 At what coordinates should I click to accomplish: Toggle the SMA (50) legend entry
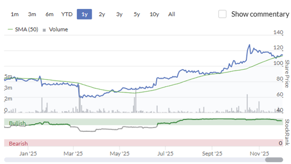pyautogui.click(x=23, y=29)
